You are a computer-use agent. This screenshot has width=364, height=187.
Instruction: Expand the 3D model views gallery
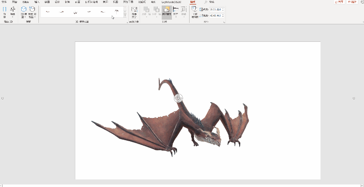(125, 16)
